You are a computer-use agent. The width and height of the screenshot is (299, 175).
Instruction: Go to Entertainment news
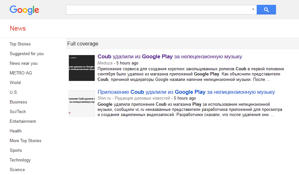coord(23,122)
